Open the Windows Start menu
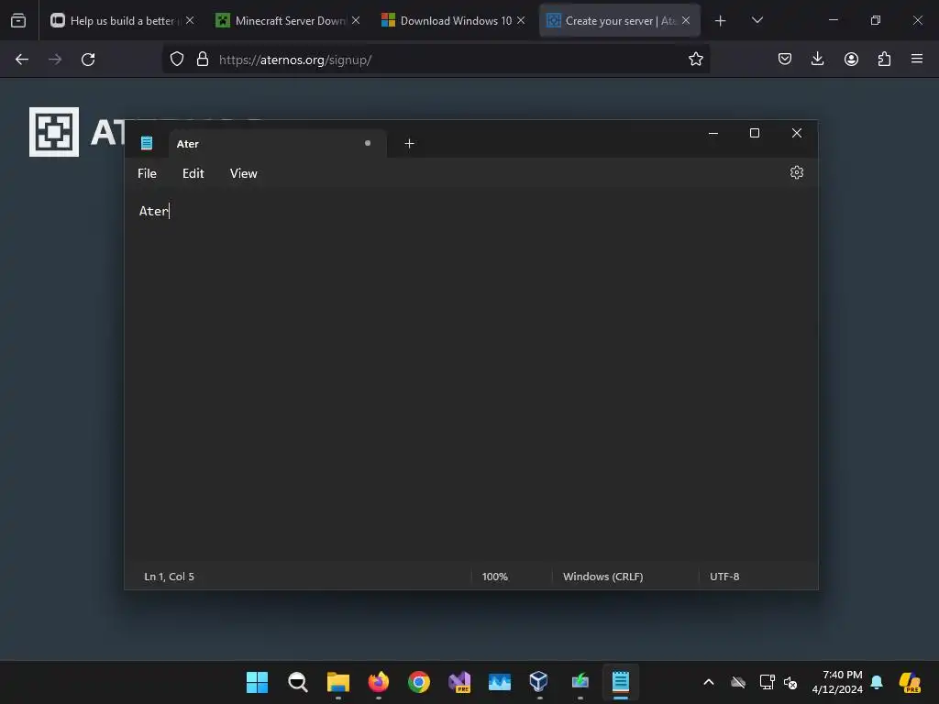The height and width of the screenshot is (704, 939). (x=257, y=682)
